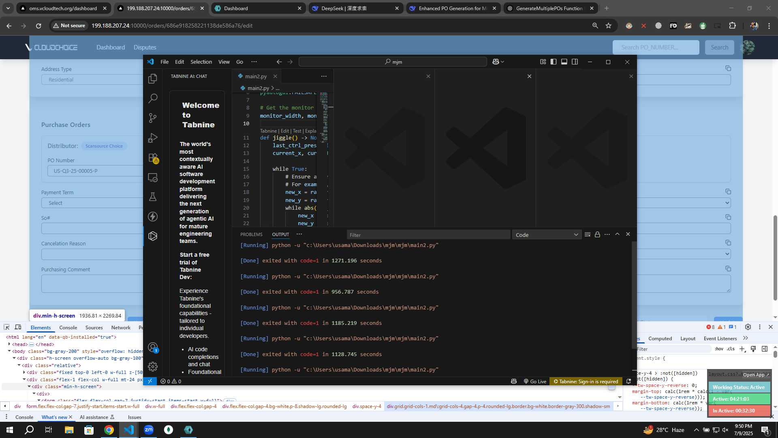Toggle DevTools inspect element picker

pos(6,327)
